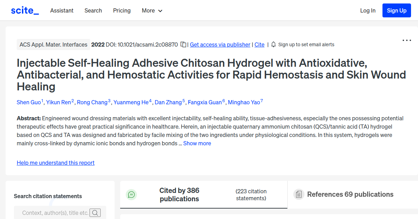
Task: Open Get access via publisher link
Action: (x=220, y=44)
